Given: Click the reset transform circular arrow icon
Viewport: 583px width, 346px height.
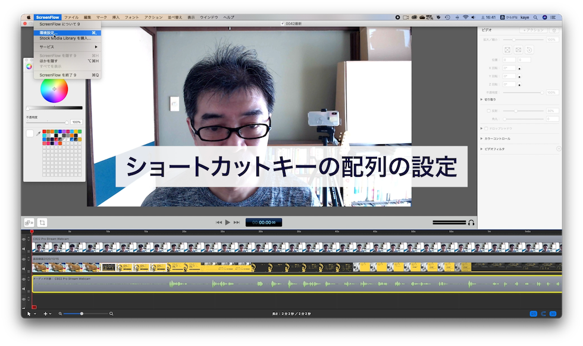Looking at the screenshot, I should pos(529,50).
